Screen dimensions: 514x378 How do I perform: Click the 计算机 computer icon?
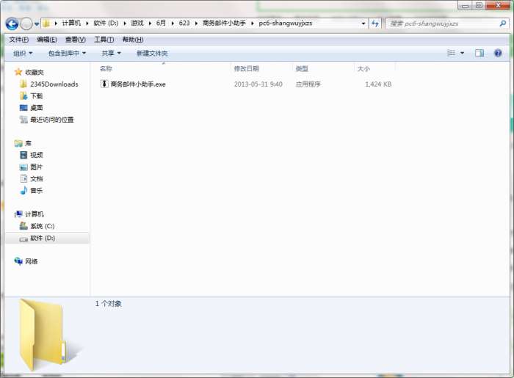[18, 214]
